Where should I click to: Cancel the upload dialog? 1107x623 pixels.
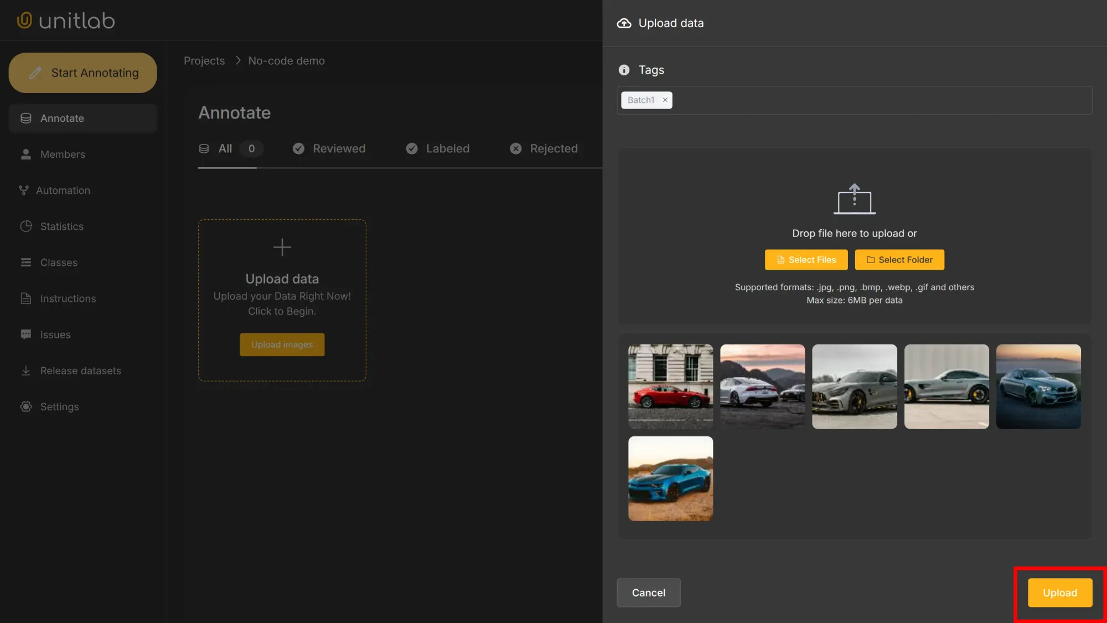click(648, 593)
